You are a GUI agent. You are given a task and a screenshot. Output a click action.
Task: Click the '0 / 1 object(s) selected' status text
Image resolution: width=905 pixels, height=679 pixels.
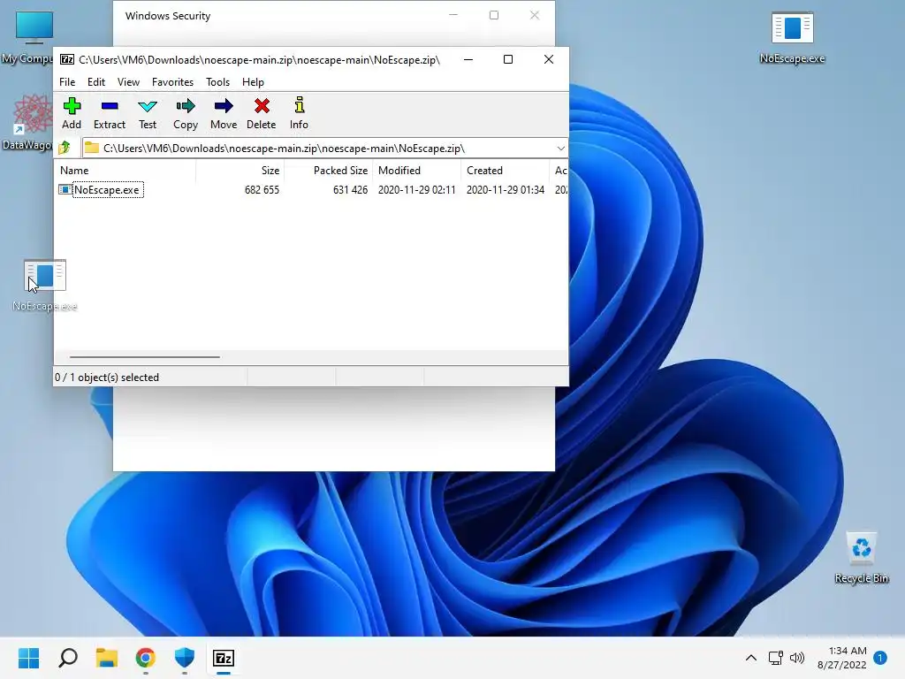[x=107, y=377]
